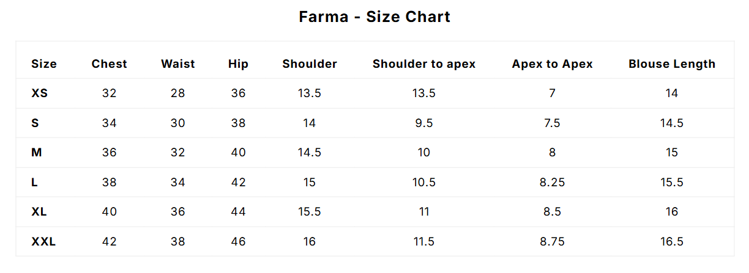
Task: Select the Size column header
Action: (x=44, y=64)
